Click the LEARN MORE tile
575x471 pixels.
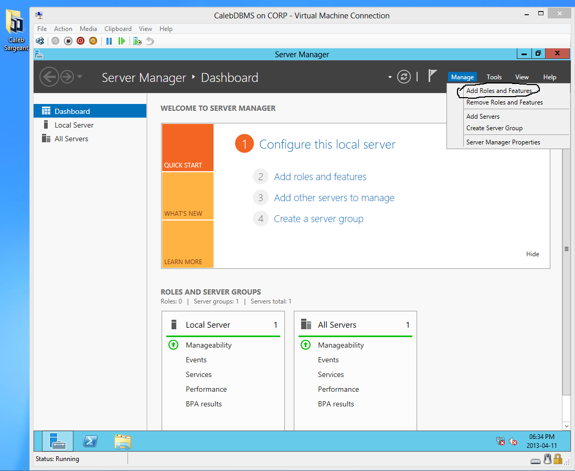[188, 244]
